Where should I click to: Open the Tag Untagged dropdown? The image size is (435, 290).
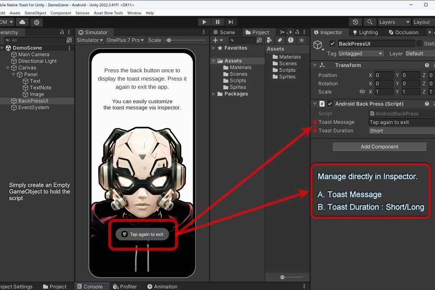tap(361, 54)
